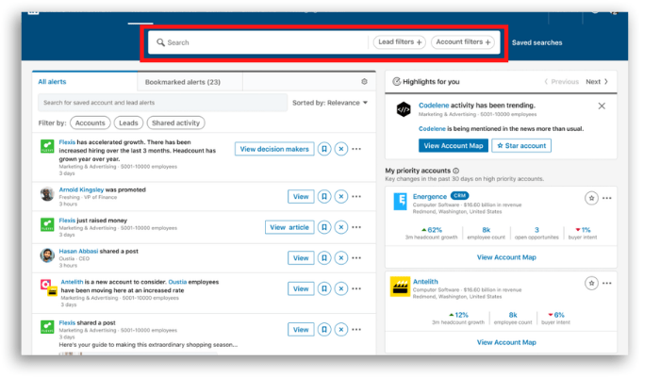Click View decision makers button
Screen dimensions: 660x377
pyautogui.click(x=274, y=149)
